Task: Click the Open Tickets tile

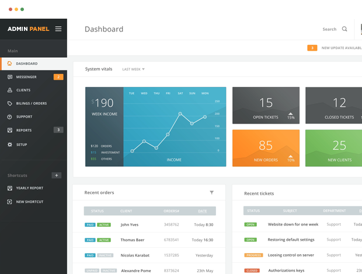Action: pyautogui.click(x=266, y=106)
